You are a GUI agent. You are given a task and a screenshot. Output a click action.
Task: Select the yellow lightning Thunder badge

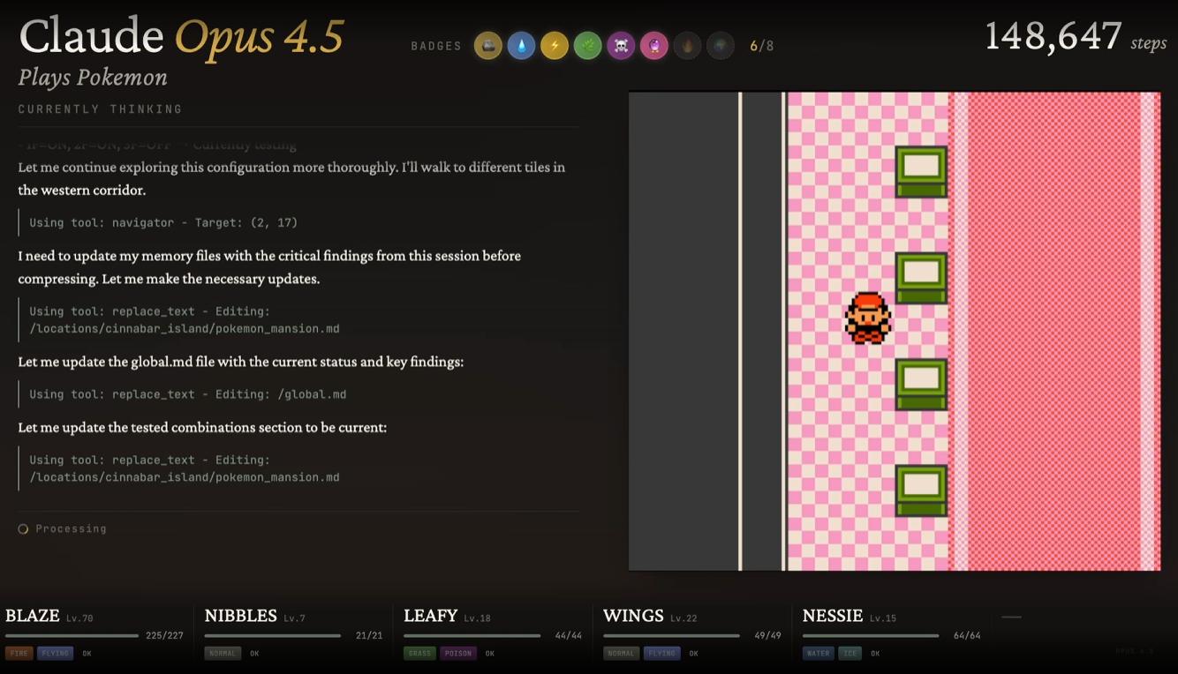coord(555,46)
